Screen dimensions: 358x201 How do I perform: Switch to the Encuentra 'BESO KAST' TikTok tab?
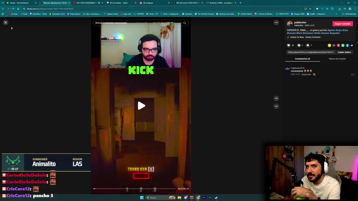pyautogui.click(x=188, y=3)
